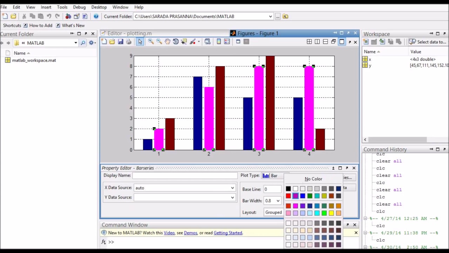This screenshot has height=253, width=449.
Task: Browse for folder ellipsis button
Action: click(x=277, y=16)
